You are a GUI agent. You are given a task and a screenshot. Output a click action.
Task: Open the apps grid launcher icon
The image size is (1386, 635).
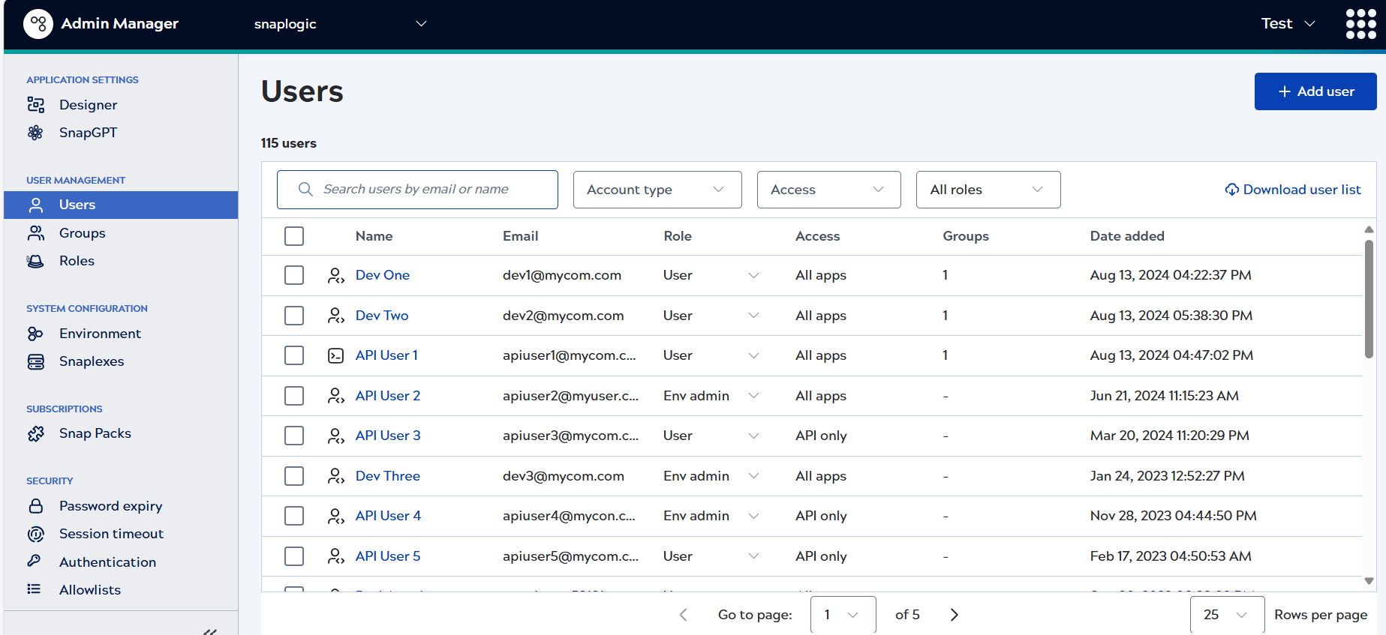(1360, 24)
